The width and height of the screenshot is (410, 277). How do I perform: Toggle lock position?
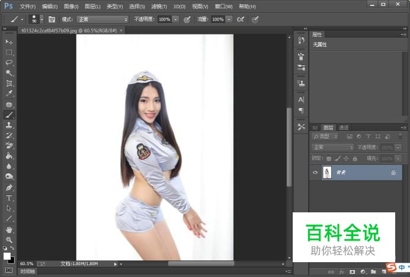pyautogui.click(x=346, y=158)
